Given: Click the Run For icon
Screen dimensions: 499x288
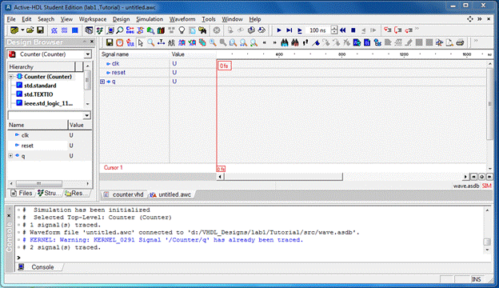Looking at the screenshot, I should pyautogui.click(x=299, y=30).
